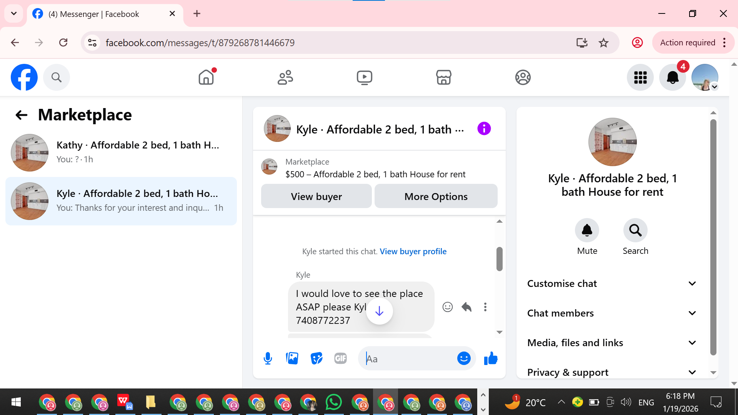Click the chat scroll down arrow
Image resolution: width=738 pixels, height=415 pixels.
500,332
